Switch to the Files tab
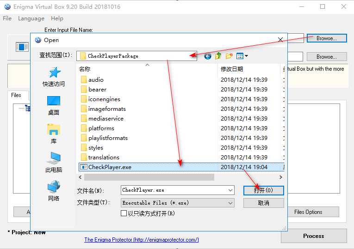Image resolution: width=354 pixels, height=249 pixels. (16, 95)
